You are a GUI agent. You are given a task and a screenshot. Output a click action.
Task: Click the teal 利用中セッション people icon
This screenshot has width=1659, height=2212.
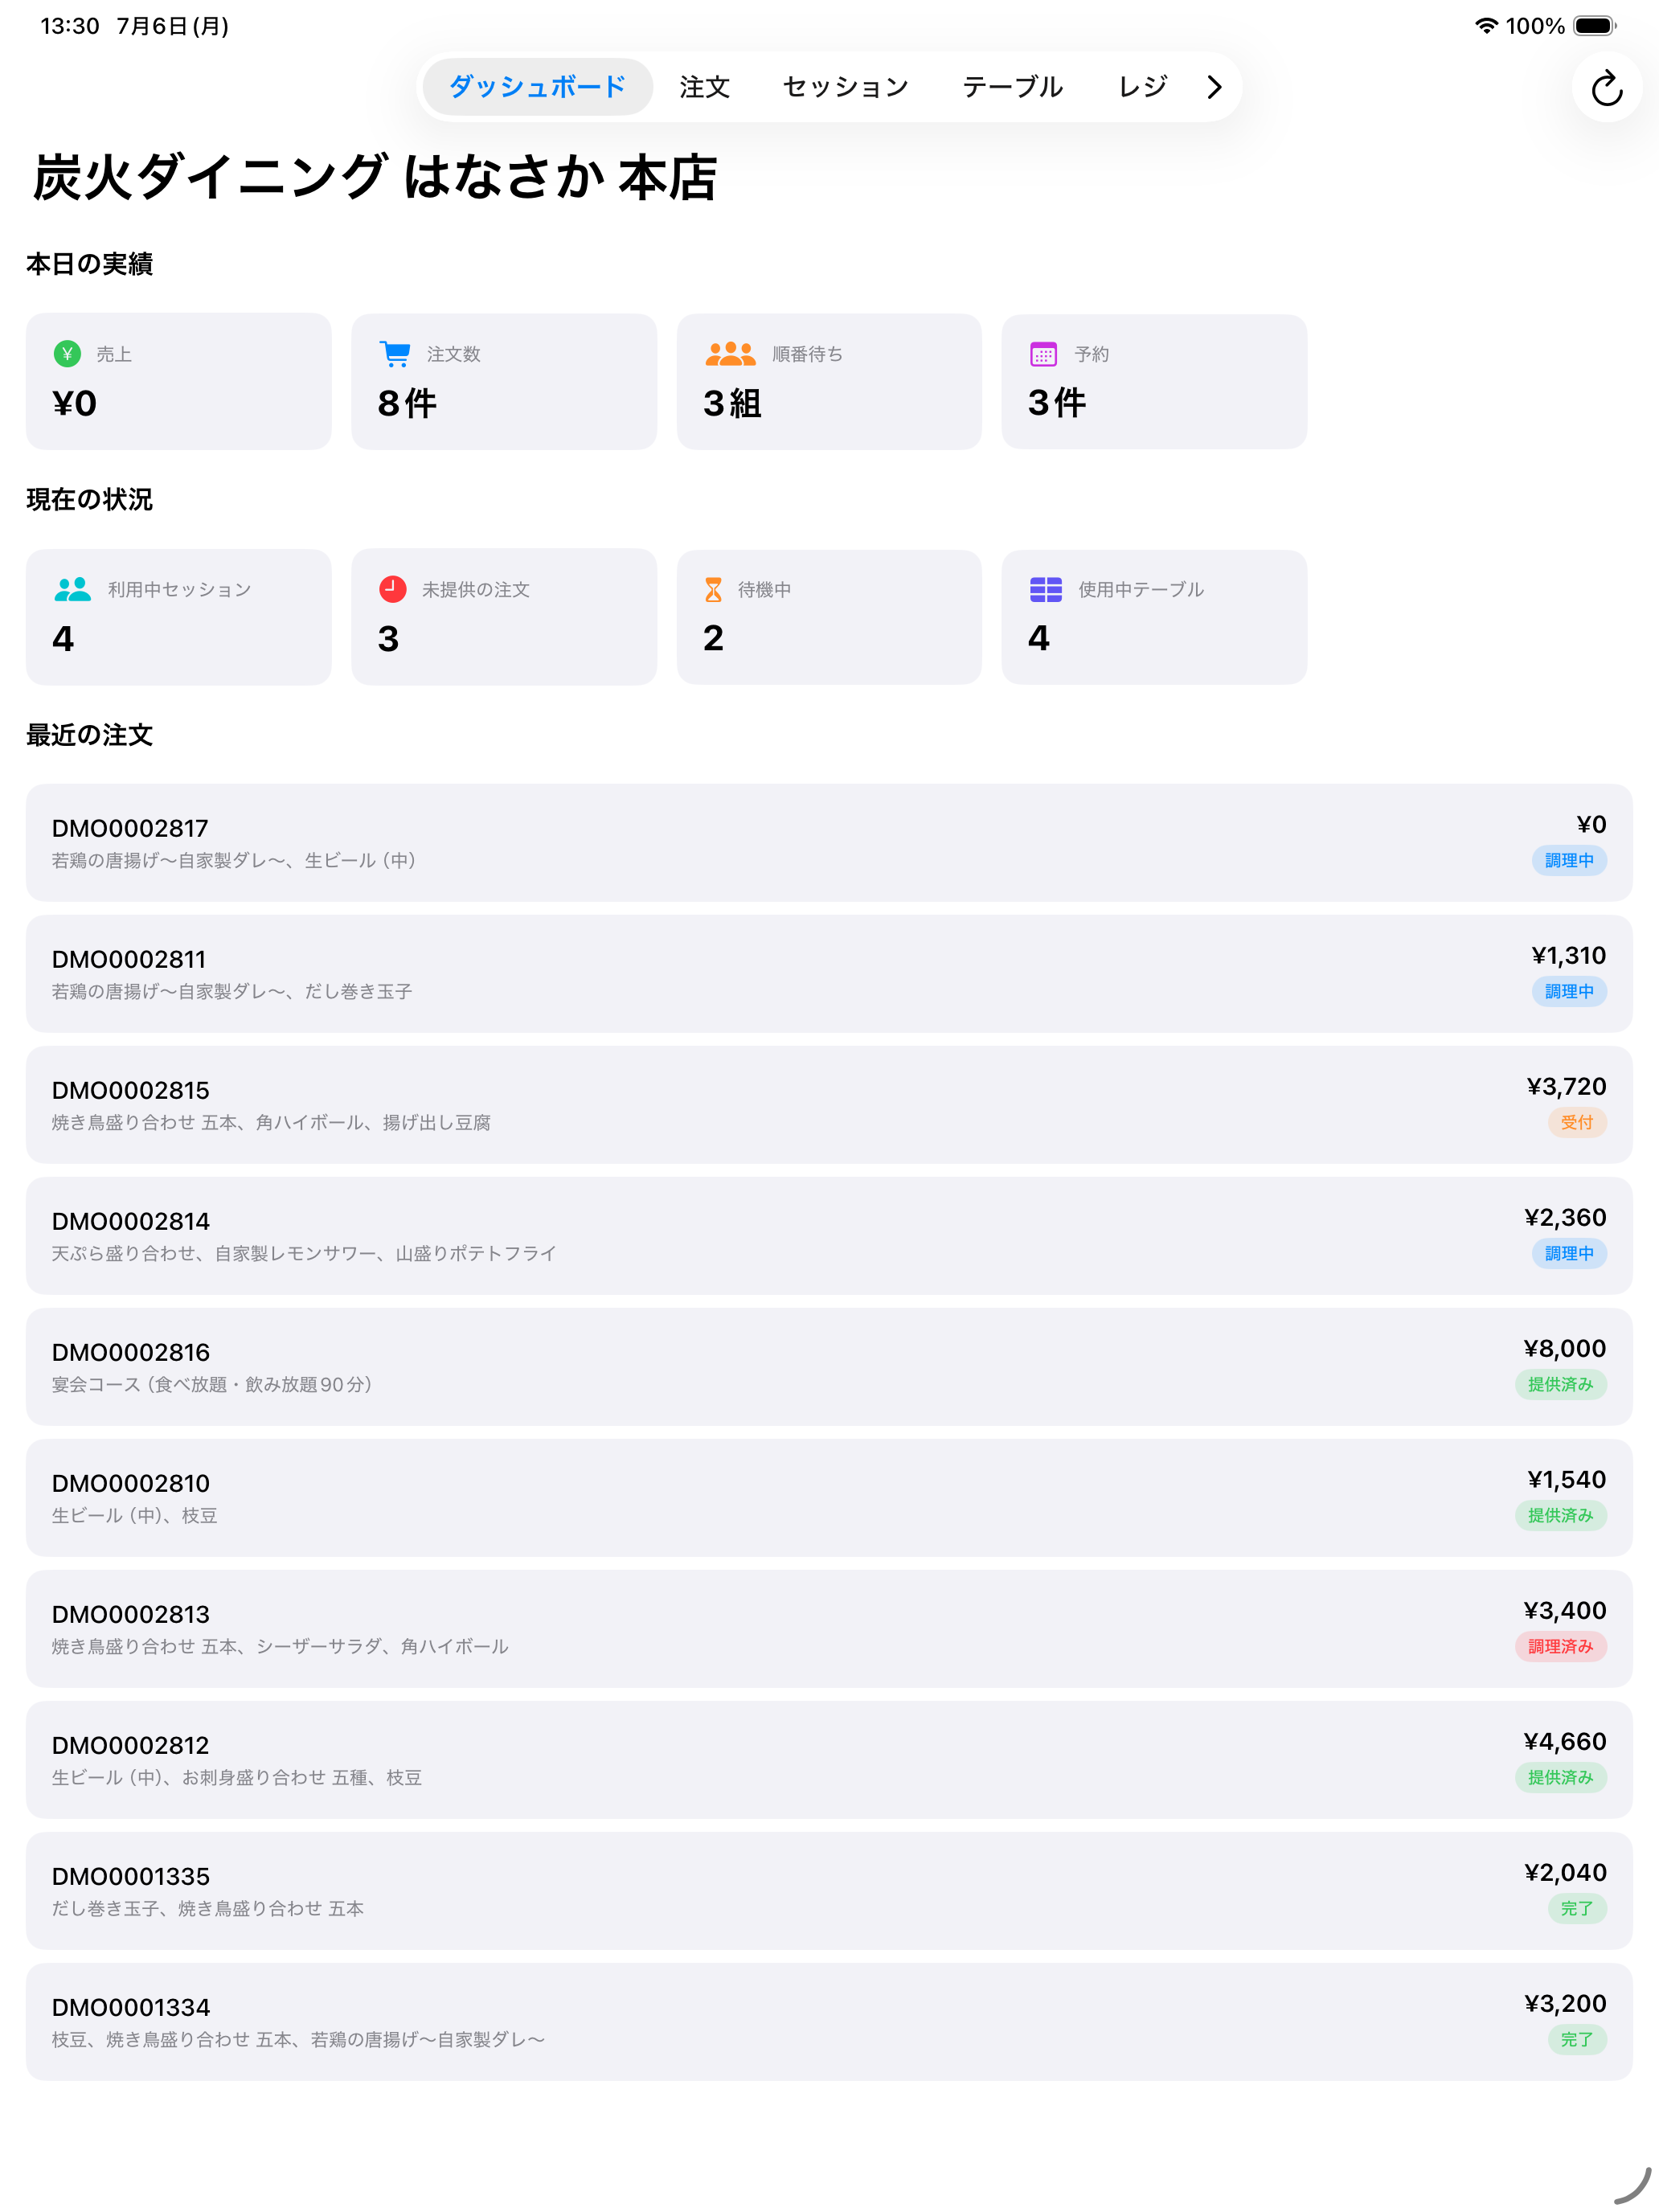(72, 589)
